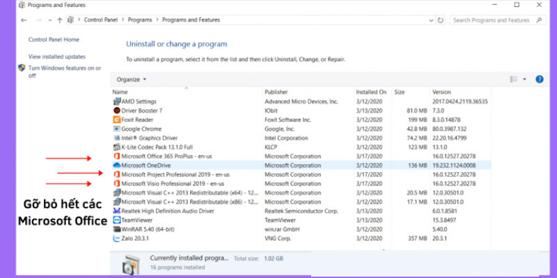
Task: Go up one level with the up arrow
Action: pos(60,20)
